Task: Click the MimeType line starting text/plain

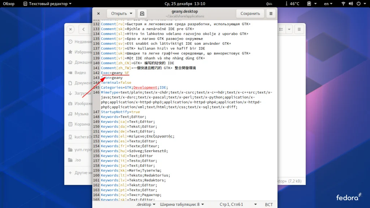Action: point(186,100)
